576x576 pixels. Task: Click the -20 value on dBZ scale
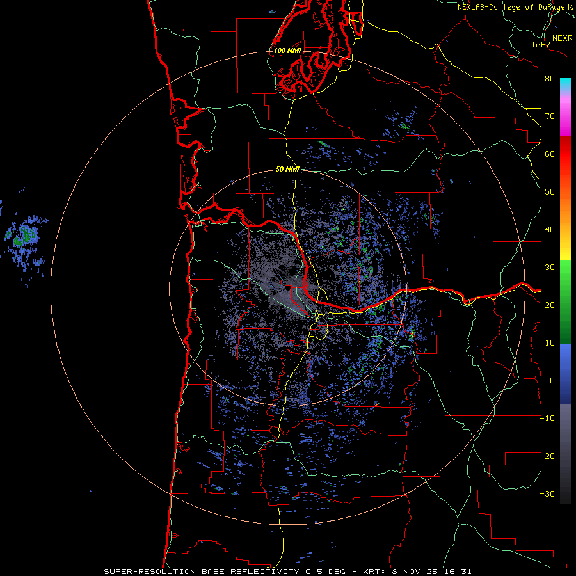tap(547, 456)
